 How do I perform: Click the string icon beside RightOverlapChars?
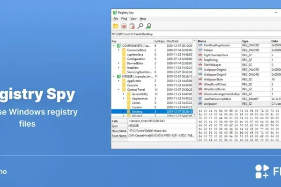(x=200, y=55)
